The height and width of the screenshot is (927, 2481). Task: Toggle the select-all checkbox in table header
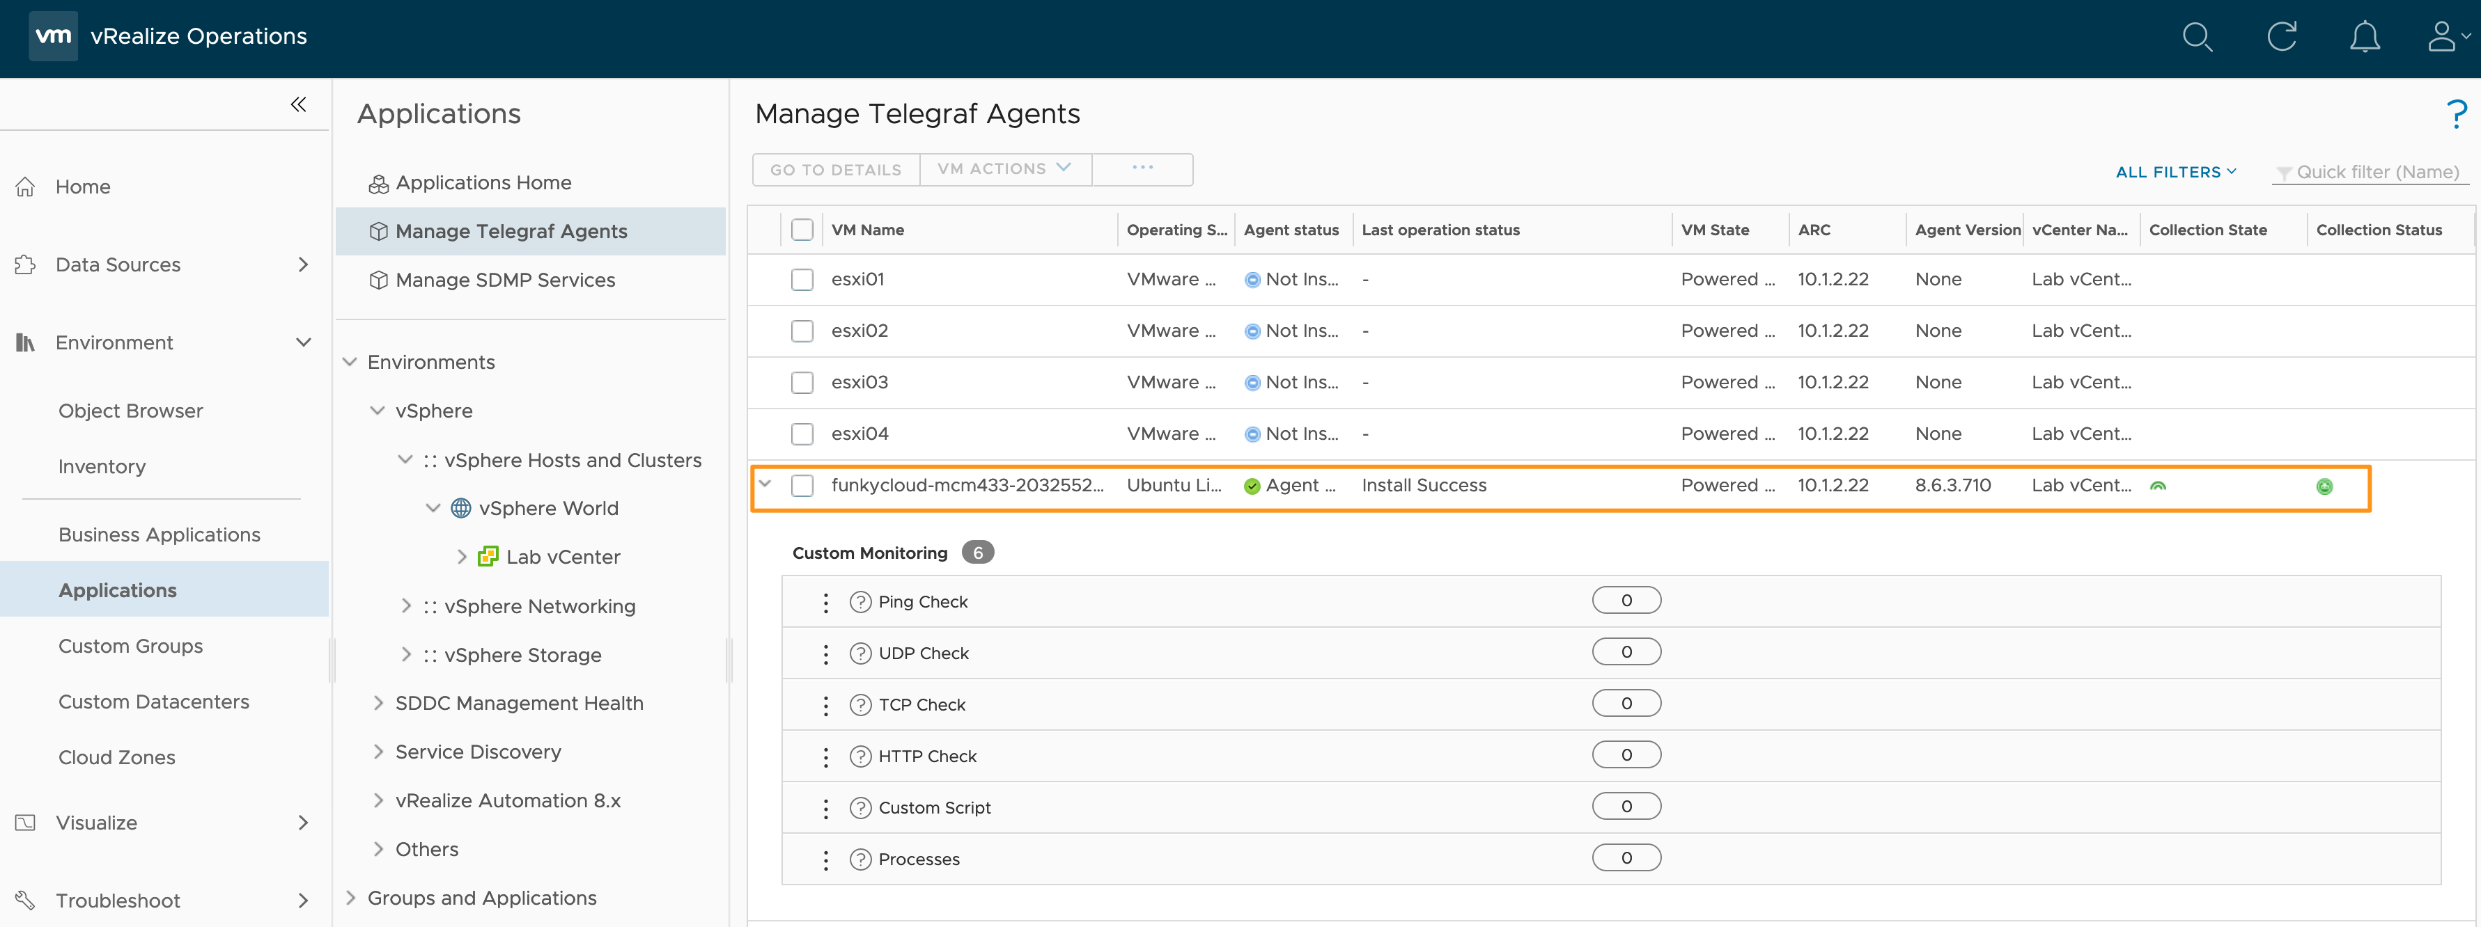[x=801, y=230]
